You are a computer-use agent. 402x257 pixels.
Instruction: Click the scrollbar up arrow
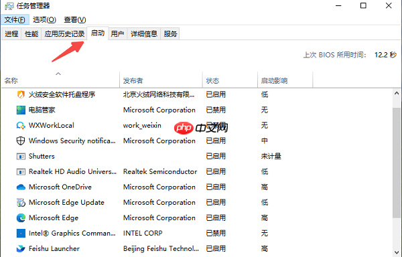[397, 94]
